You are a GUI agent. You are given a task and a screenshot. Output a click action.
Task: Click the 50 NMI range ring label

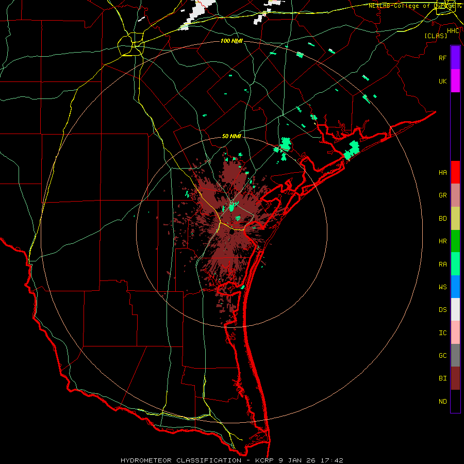point(231,136)
